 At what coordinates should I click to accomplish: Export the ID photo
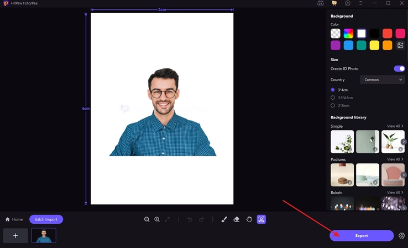pyautogui.click(x=362, y=235)
